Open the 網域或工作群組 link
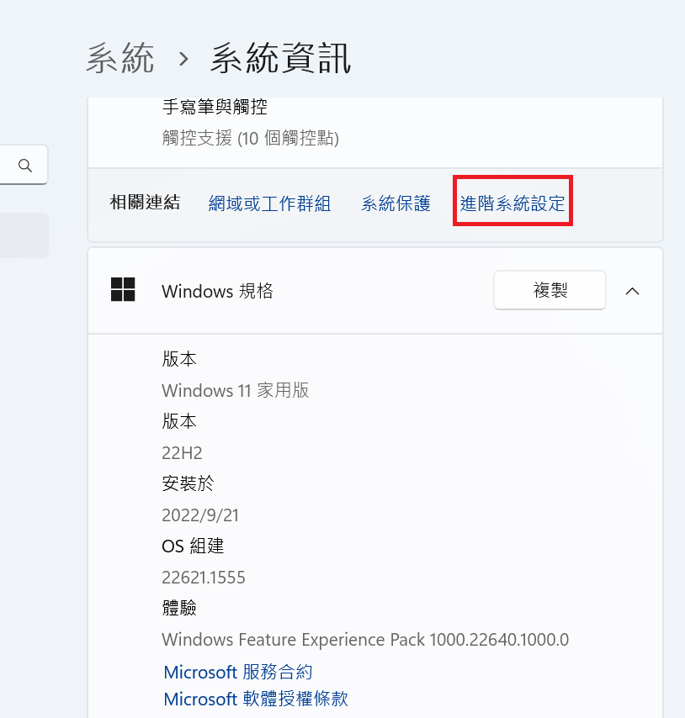This screenshot has height=718, width=685. [x=269, y=203]
